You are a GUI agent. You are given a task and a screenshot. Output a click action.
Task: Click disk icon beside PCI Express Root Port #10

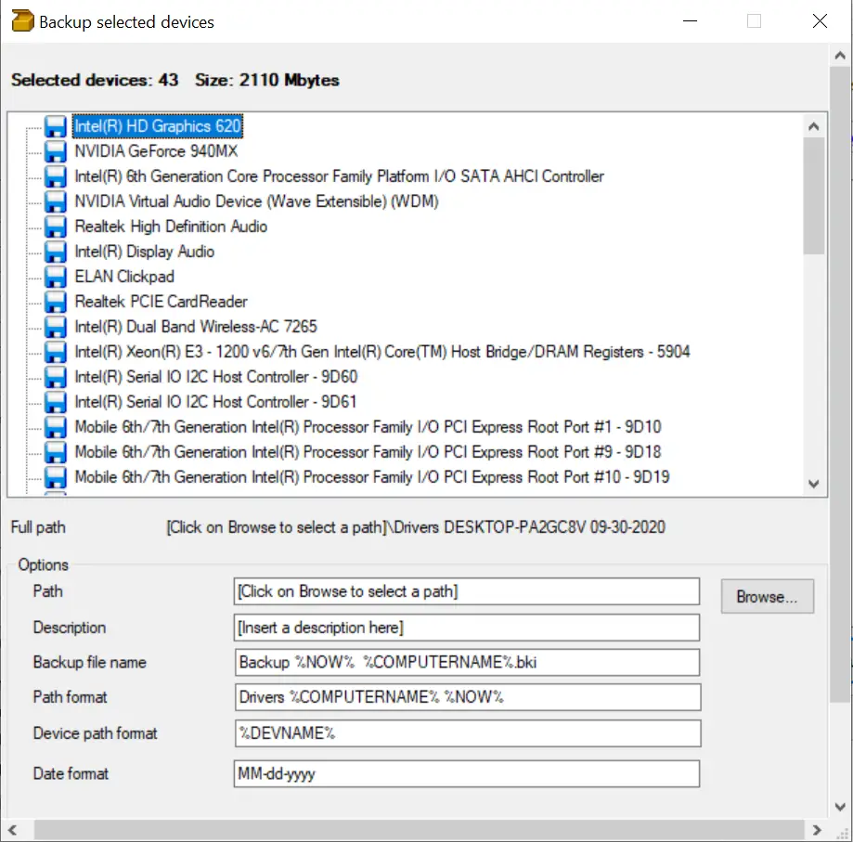point(55,476)
